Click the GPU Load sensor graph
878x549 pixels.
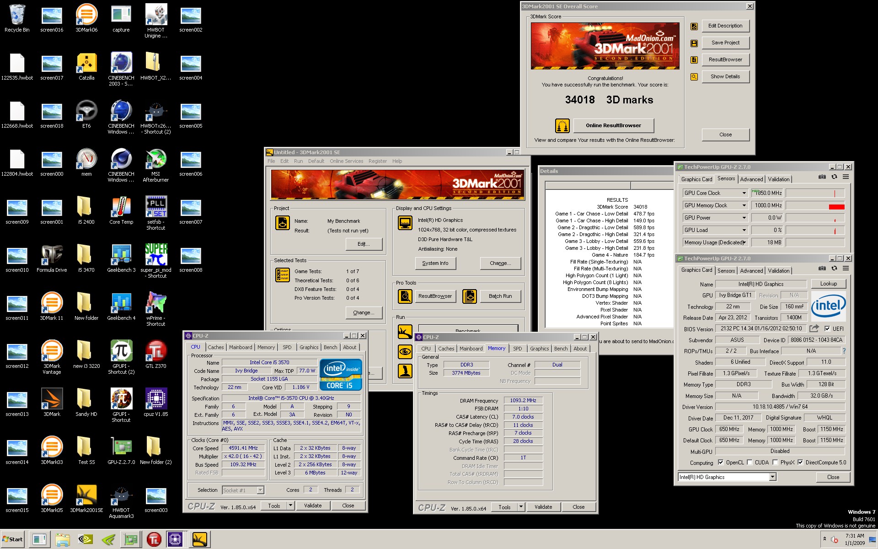pos(815,230)
